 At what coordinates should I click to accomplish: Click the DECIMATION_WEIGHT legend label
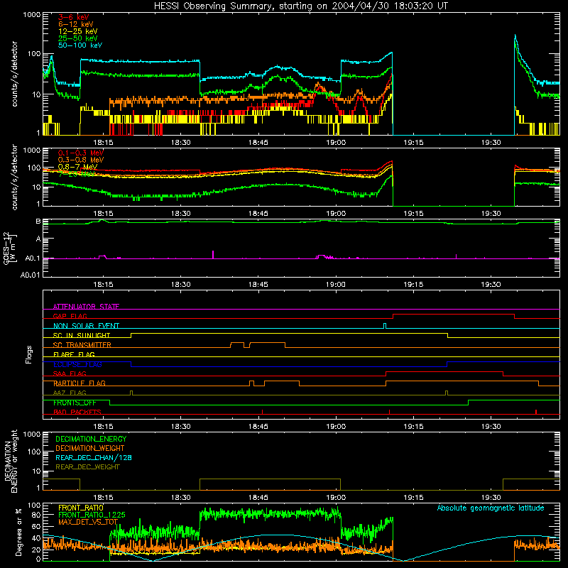tap(90, 448)
